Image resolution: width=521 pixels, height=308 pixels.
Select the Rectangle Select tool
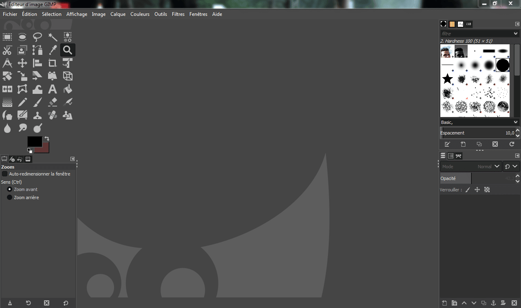7,37
